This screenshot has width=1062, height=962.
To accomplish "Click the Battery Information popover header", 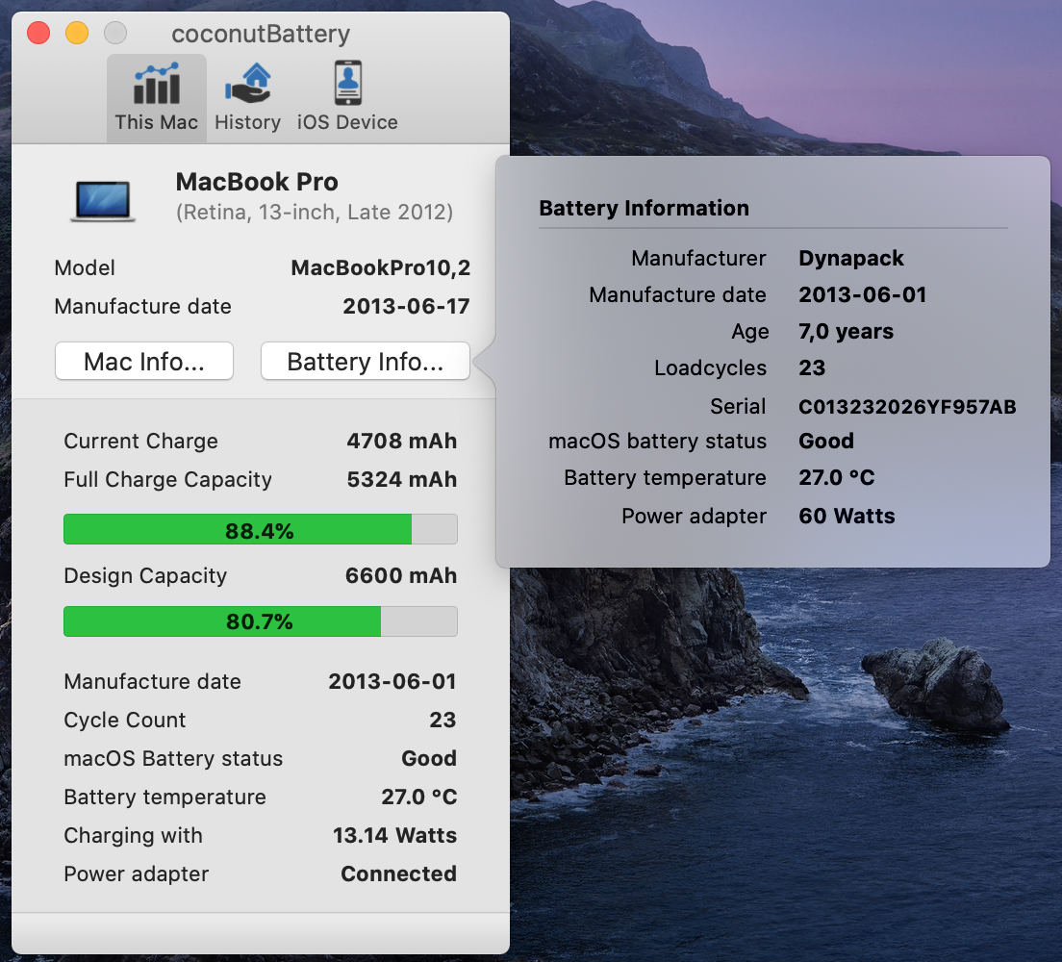I will [644, 208].
